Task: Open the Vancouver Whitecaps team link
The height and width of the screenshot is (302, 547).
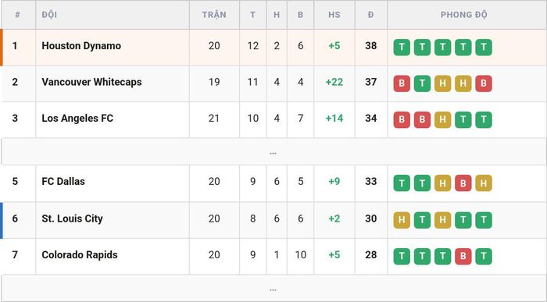Action: [91, 82]
